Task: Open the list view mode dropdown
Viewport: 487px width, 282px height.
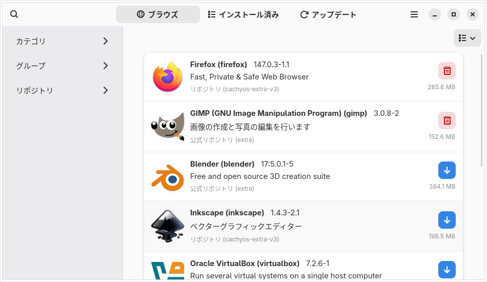Action: pos(467,38)
